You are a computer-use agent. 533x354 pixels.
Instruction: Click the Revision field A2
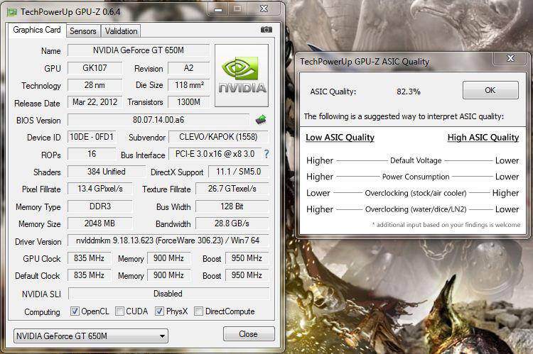[x=188, y=68]
